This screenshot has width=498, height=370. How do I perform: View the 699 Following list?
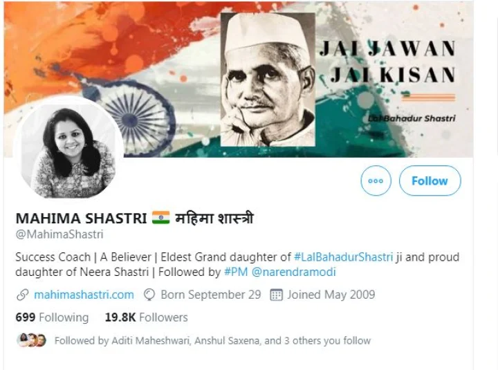[52, 317]
